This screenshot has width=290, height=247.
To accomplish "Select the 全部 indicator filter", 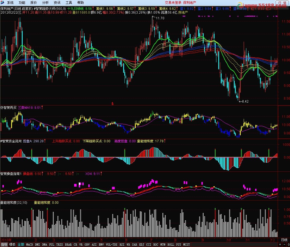I will [21, 244].
